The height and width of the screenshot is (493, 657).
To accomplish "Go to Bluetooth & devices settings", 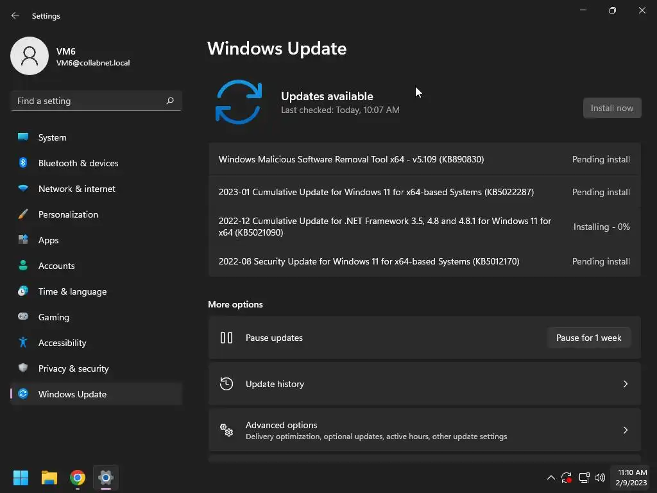I will pyautogui.click(x=96, y=163).
